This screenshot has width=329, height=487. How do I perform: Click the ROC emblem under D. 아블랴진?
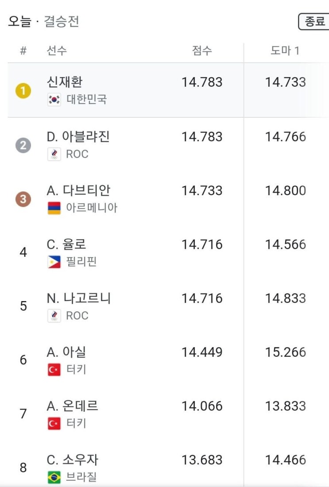54,154
